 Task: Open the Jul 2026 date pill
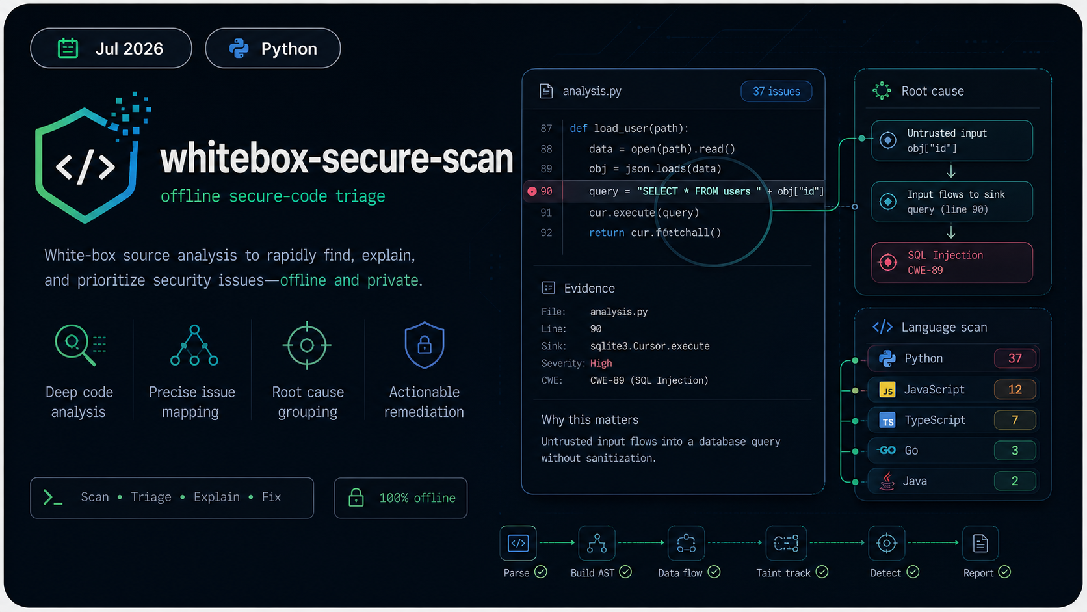(x=111, y=48)
